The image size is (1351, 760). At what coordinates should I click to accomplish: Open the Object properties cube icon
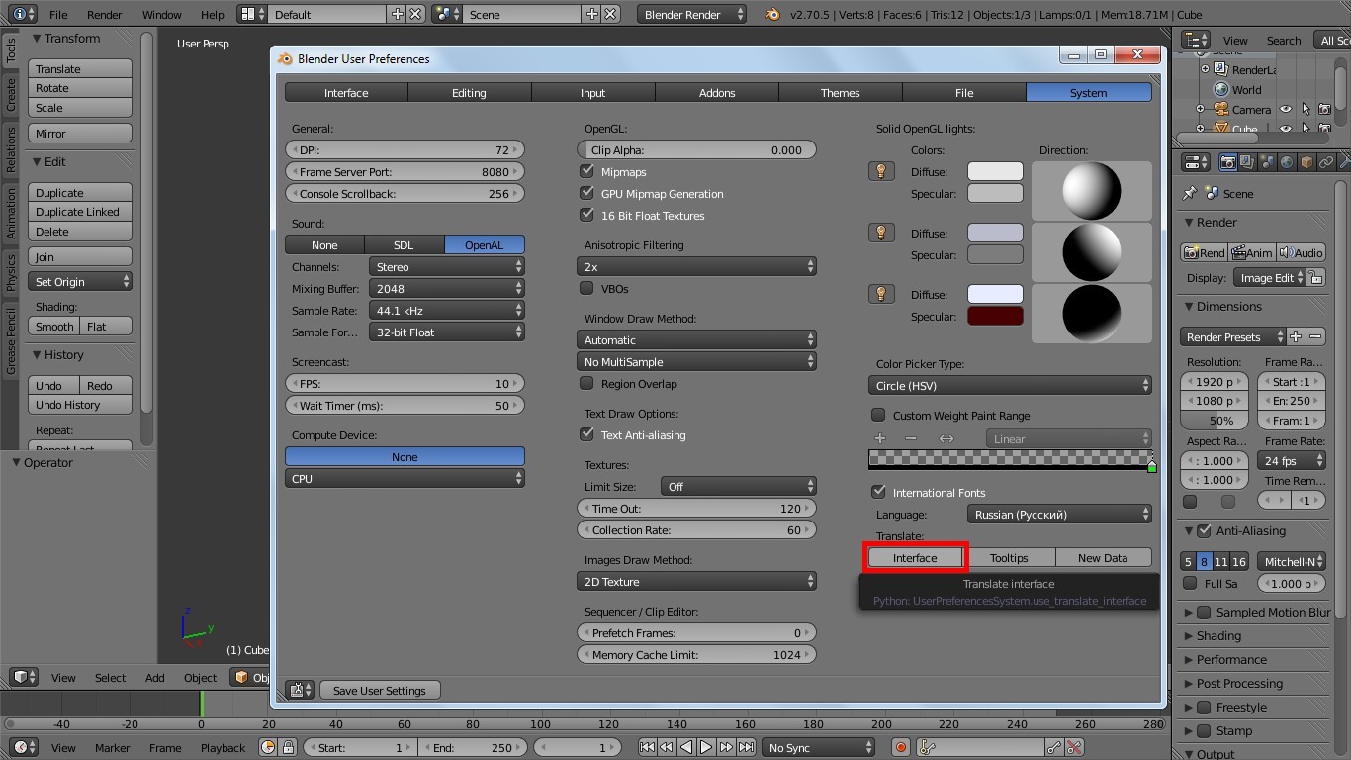1306,162
